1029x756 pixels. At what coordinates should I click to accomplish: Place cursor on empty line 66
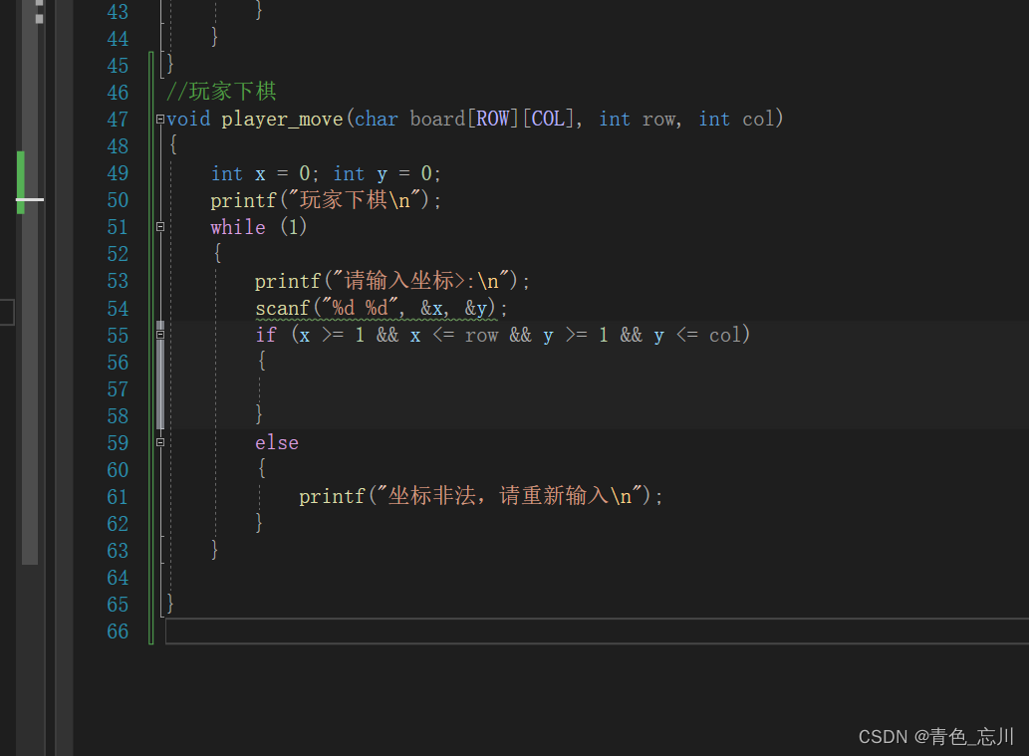pos(598,631)
